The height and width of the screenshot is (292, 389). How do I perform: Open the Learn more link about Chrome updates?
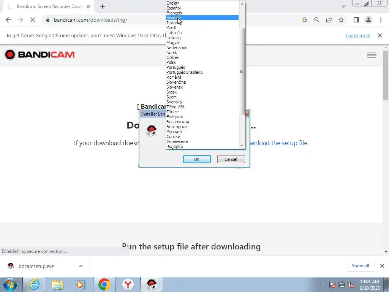tap(358, 35)
